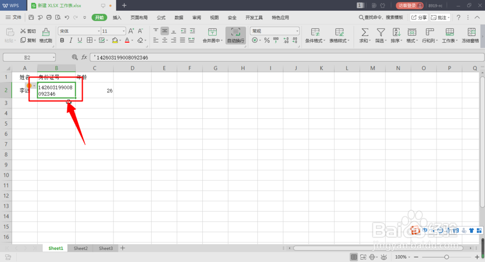
Task: Expand the quick access toolbar customize arrow
Action: pos(84,17)
